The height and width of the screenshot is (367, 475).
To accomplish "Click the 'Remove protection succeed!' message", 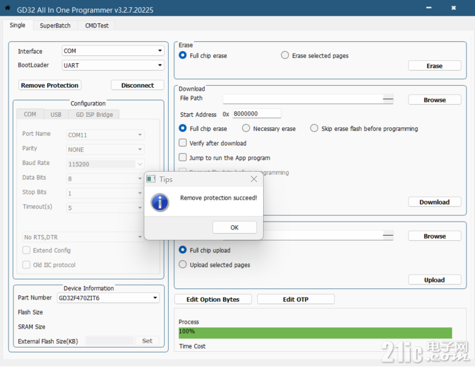I will 219,198.
